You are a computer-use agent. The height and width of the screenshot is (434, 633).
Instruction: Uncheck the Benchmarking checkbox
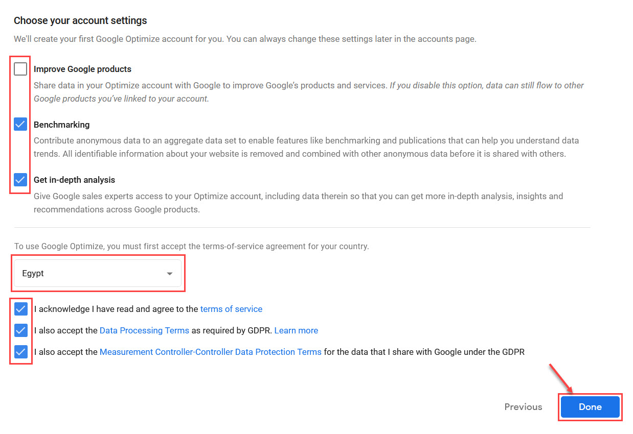[20, 124]
